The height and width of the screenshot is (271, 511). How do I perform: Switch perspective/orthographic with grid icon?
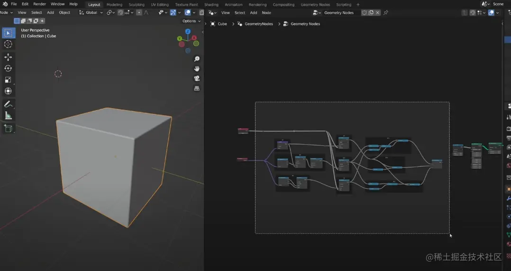tap(197, 88)
